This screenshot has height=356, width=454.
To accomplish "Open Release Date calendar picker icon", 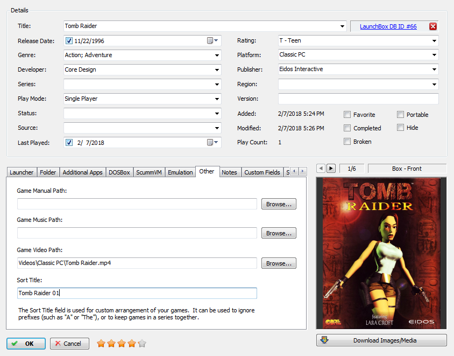I will coord(212,40).
